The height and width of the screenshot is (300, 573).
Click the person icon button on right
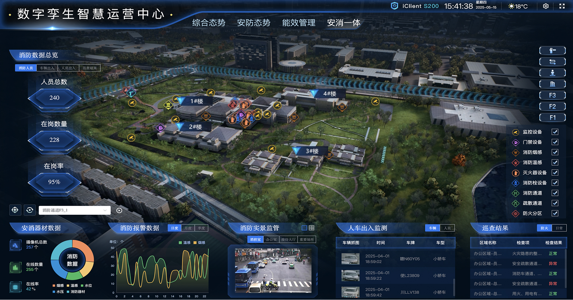[552, 73]
